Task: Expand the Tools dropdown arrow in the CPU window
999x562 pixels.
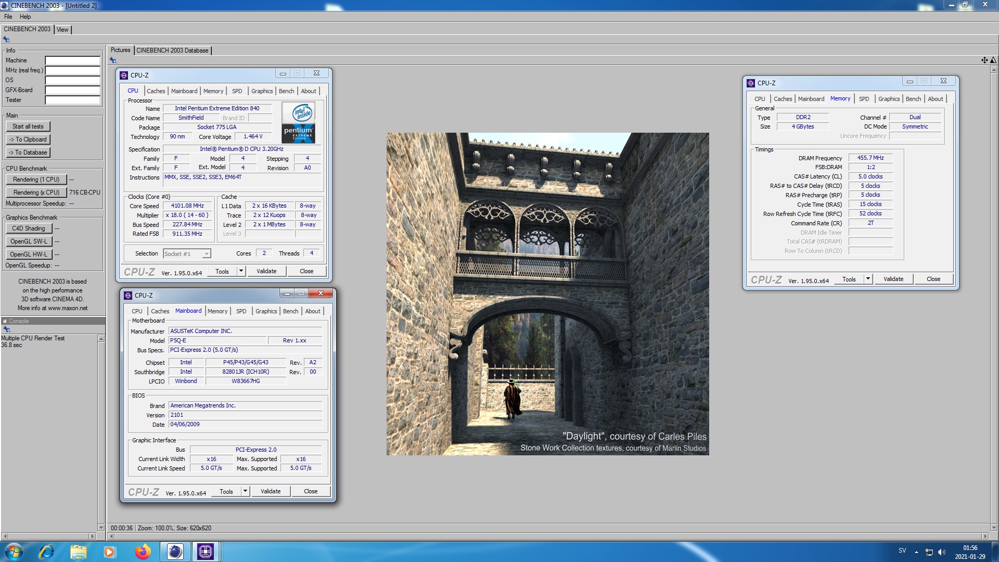Action: tap(241, 271)
